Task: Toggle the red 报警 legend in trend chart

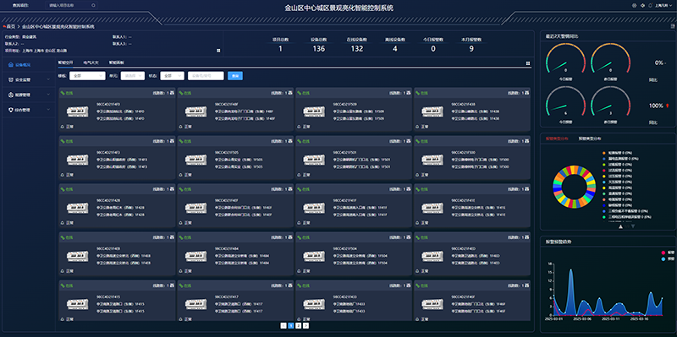Action: point(667,253)
